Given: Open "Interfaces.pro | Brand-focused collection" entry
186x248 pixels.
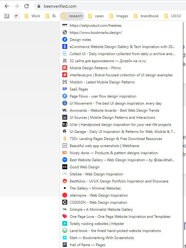Looking at the screenshot, I should 121,75.
